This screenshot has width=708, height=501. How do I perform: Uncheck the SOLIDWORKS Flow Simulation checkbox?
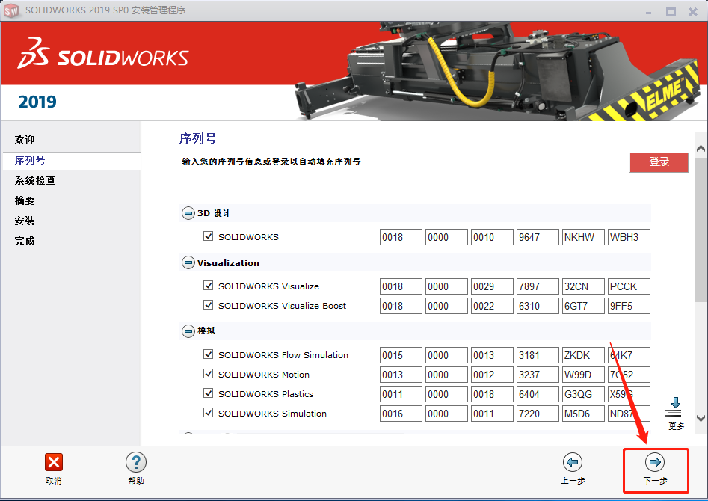pos(207,355)
